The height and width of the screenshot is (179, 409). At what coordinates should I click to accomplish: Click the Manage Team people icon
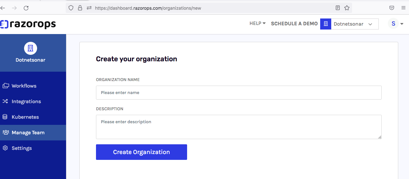(x=6, y=133)
